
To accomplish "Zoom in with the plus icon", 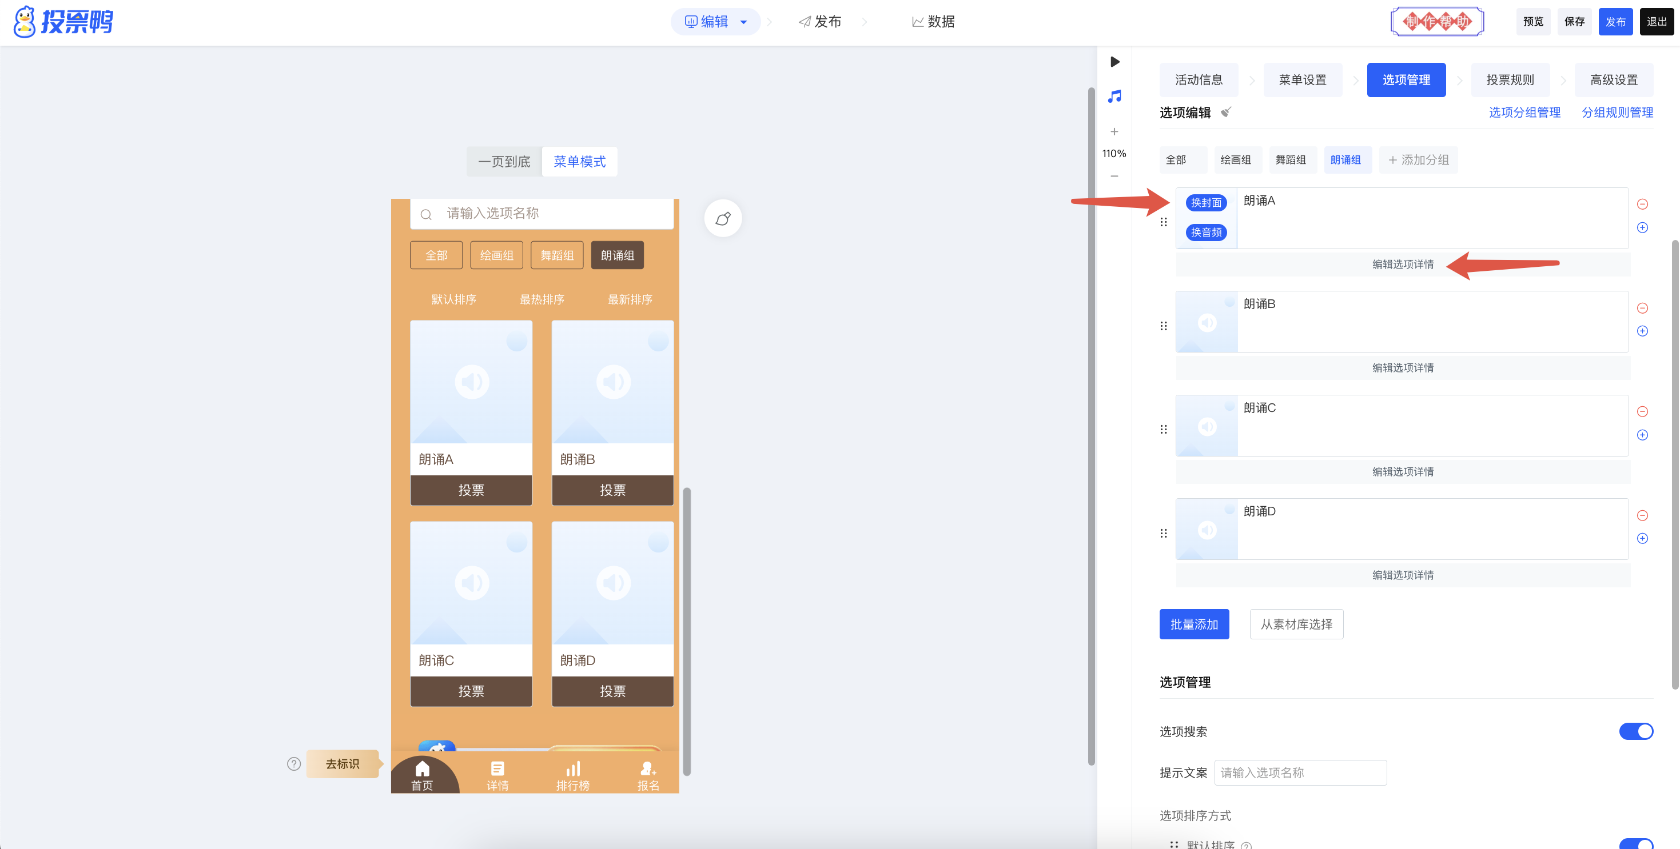I will tap(1114, 131).
